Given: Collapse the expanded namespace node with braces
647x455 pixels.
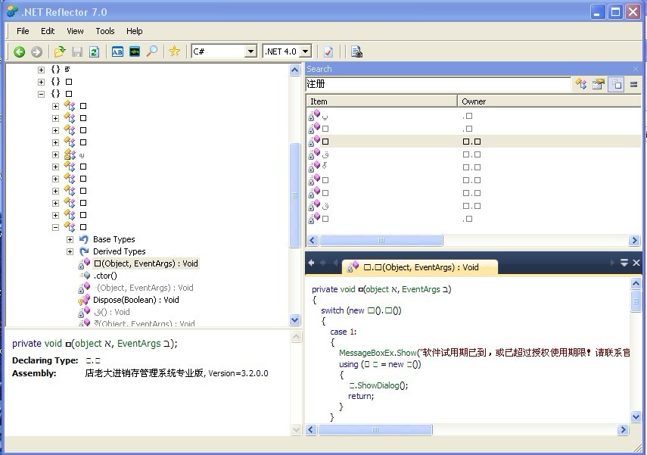Looking at the screenshot, I should pos(42,94).
